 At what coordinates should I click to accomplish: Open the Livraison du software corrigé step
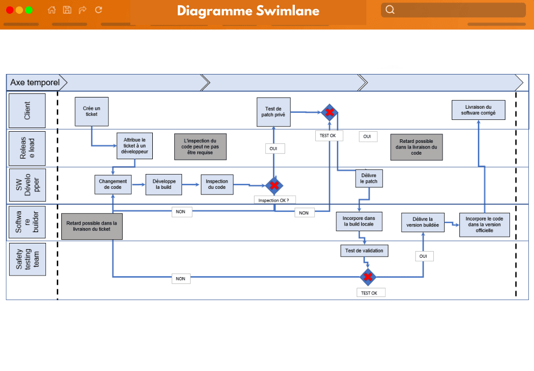[478, 109]
